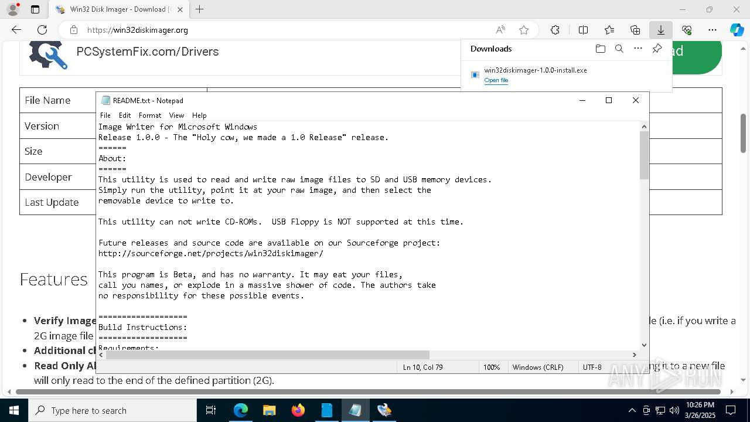Click Notepad vertical scrollbar thumb
Image resolution: width=750 pixels, height=422 pixels.
click(644, 155)
